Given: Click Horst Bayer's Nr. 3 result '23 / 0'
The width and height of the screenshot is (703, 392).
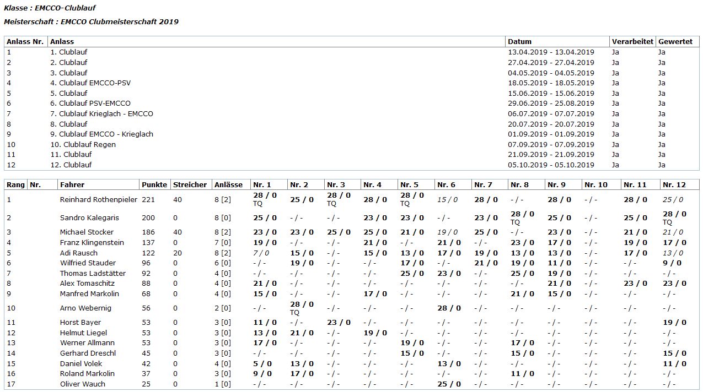Looking at the screenshot, I should (339, 323).
